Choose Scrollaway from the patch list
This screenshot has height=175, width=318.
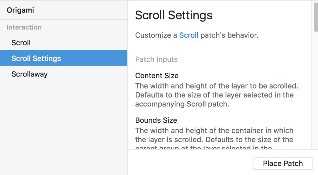pos(30,74)
